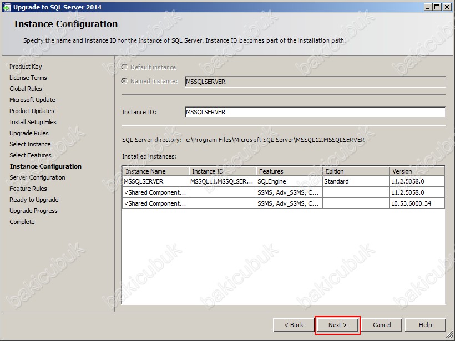455x341 pixels.
Task: Select License Terms step in sidebar
Action: (x=28, y=78)
